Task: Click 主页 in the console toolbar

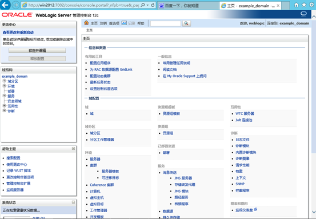Action: [x=94, y=23]
